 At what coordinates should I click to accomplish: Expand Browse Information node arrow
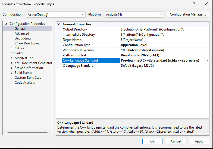pos(11,68)
